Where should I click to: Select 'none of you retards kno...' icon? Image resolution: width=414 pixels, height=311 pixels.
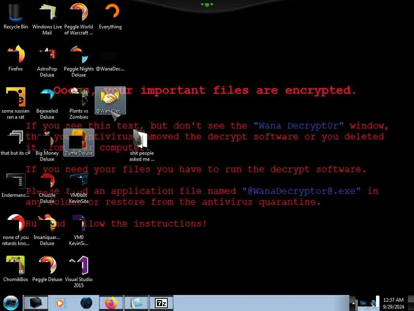pyautogui.click(x=16, y=230)
